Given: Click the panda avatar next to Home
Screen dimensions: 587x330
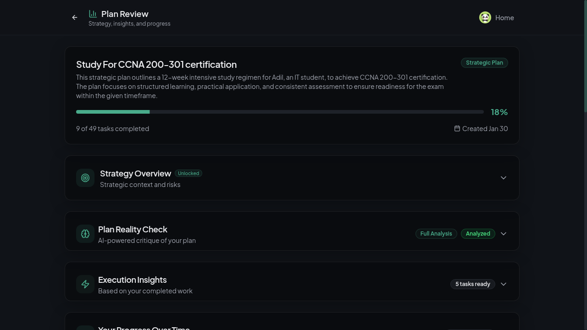Looking at the screenshot, I should click(x=485, y=17).
